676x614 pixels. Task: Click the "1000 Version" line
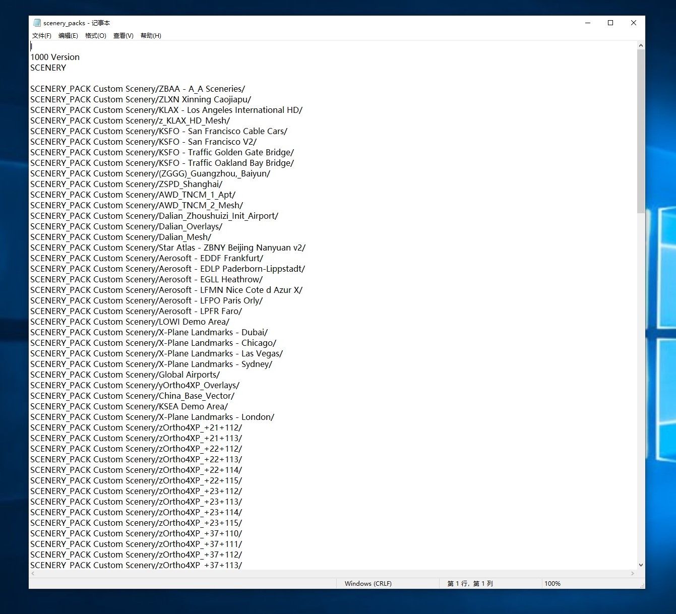pyautogui.click(x=55, y=57)
